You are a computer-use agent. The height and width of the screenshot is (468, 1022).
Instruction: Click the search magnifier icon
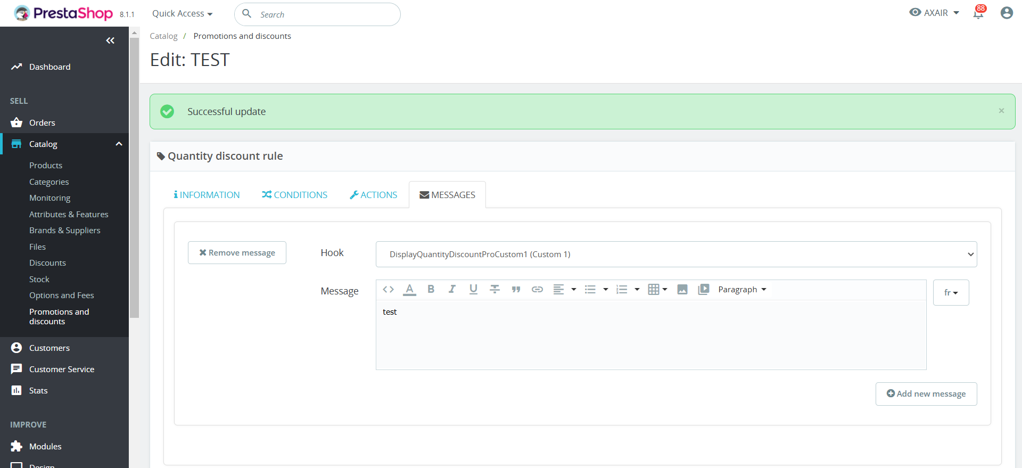pyautogui.click(x=247, y=13)
